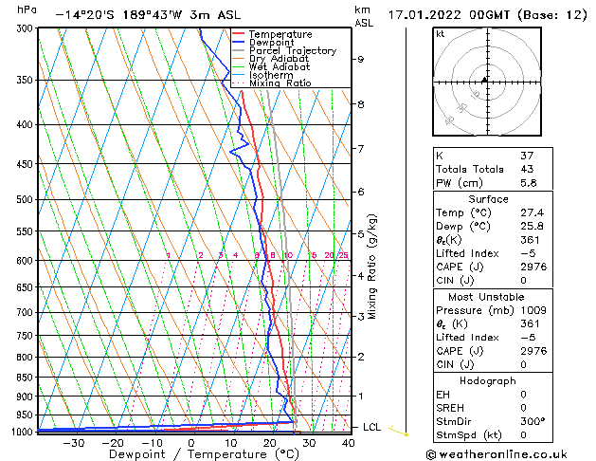Click the '-30' temperature axis label
The height and width of the screenshot is (461, 596).
[x=73, y=443]
